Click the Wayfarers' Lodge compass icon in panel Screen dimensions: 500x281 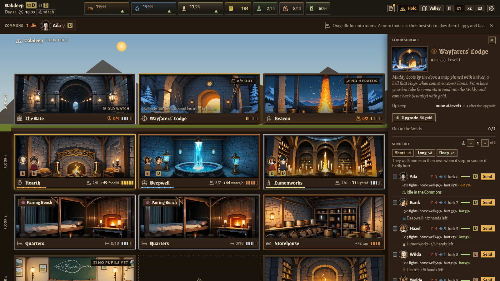tap(434, 51)
